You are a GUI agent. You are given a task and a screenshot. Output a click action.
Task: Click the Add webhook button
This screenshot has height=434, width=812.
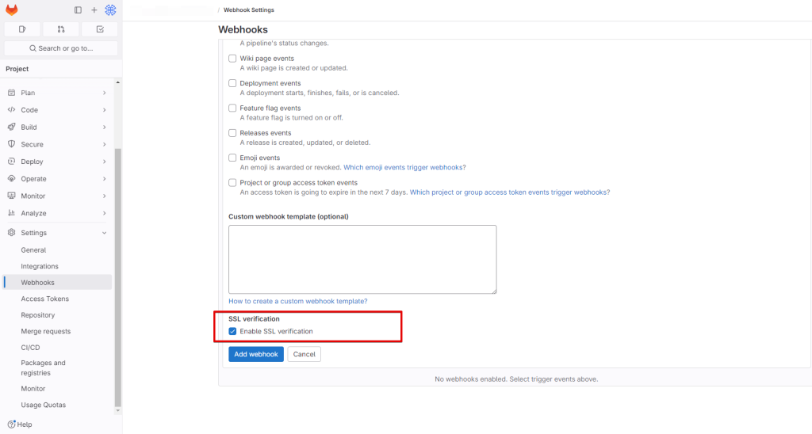(x=256, y=354)
